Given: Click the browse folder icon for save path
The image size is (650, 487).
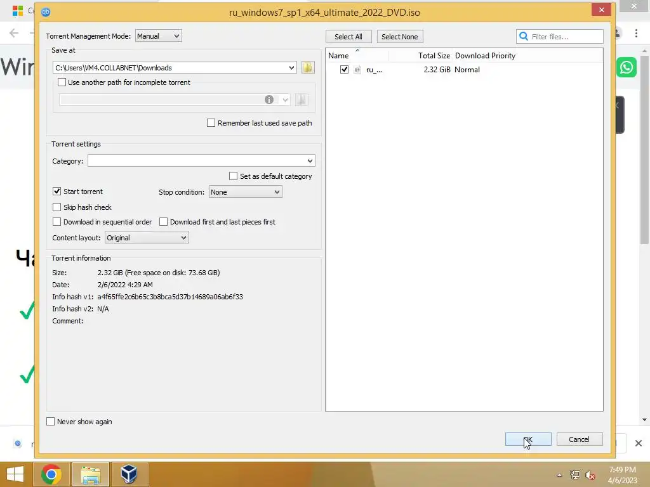Looking at the screenshot, I should click(308, 67).
